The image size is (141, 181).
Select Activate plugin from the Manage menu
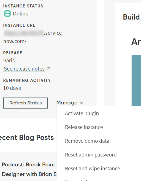[82, 114]
